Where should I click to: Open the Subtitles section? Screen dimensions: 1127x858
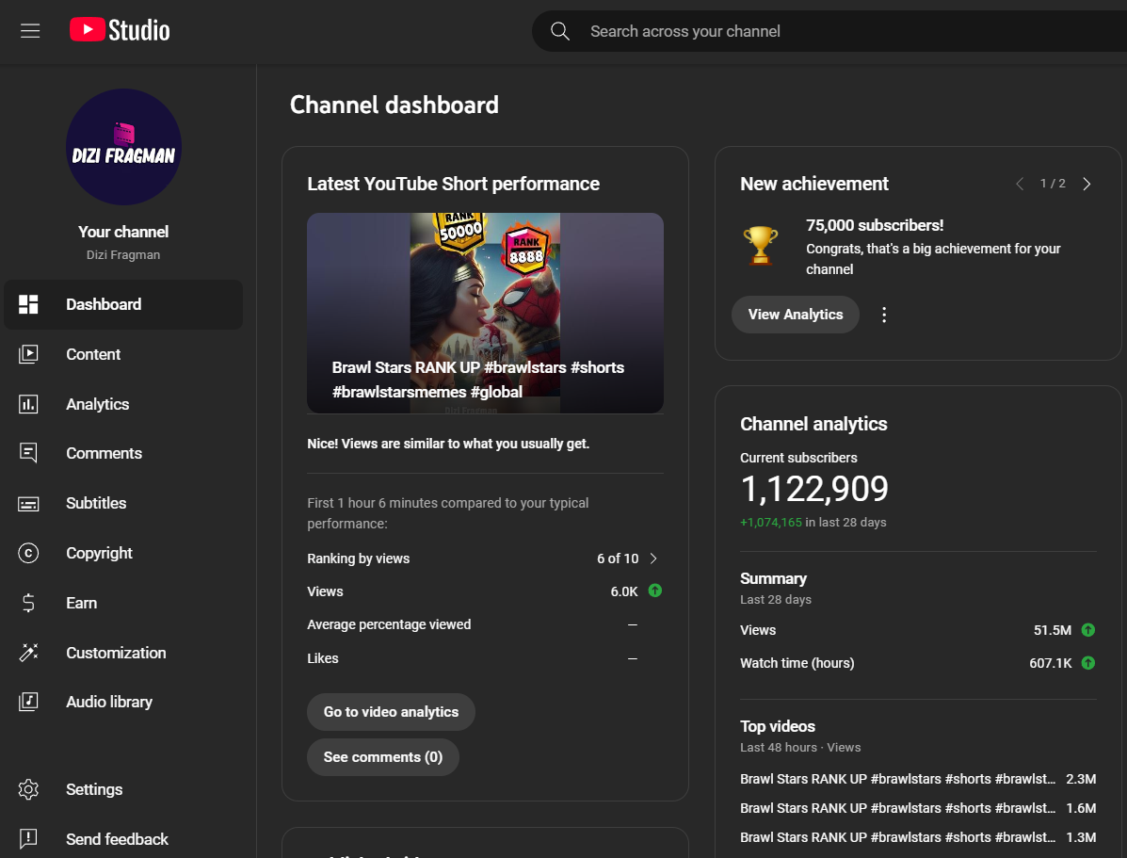96,504
